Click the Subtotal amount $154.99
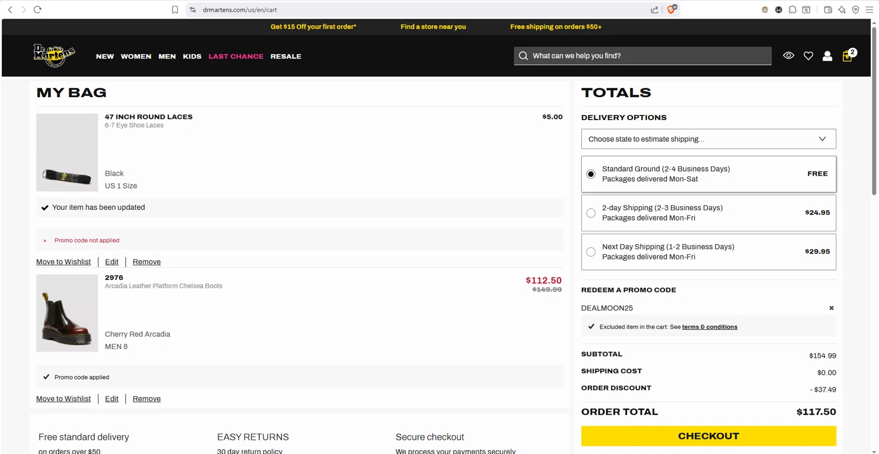 823,356
